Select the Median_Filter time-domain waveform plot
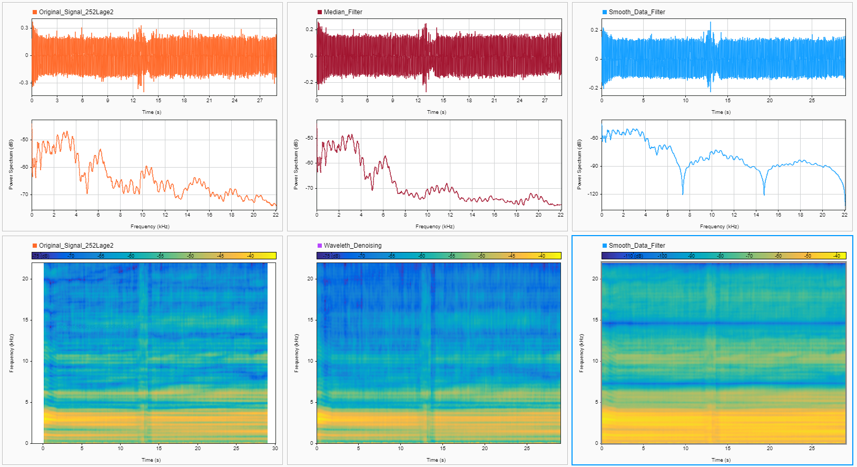The height and width of the screenshot is (467, 857). pyautogui.click(x=439, y=57)
